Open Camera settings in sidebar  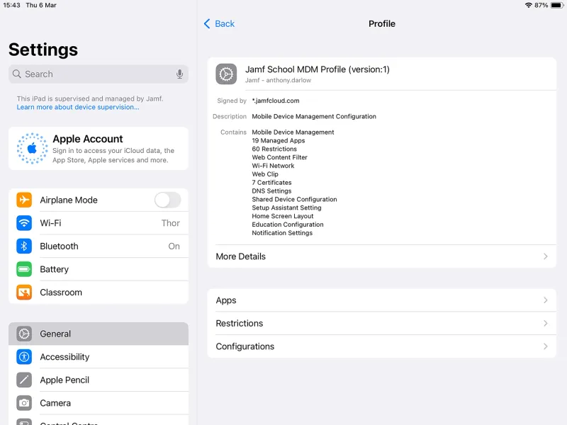pos(99,403)
